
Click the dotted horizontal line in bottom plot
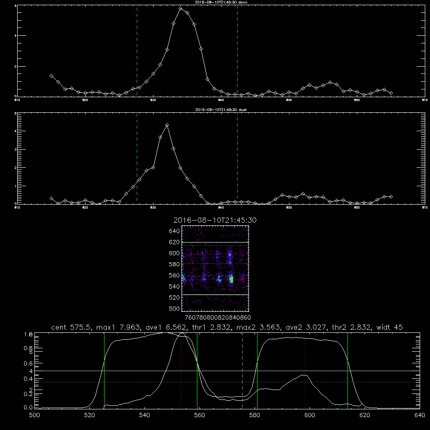coord(227,382)
